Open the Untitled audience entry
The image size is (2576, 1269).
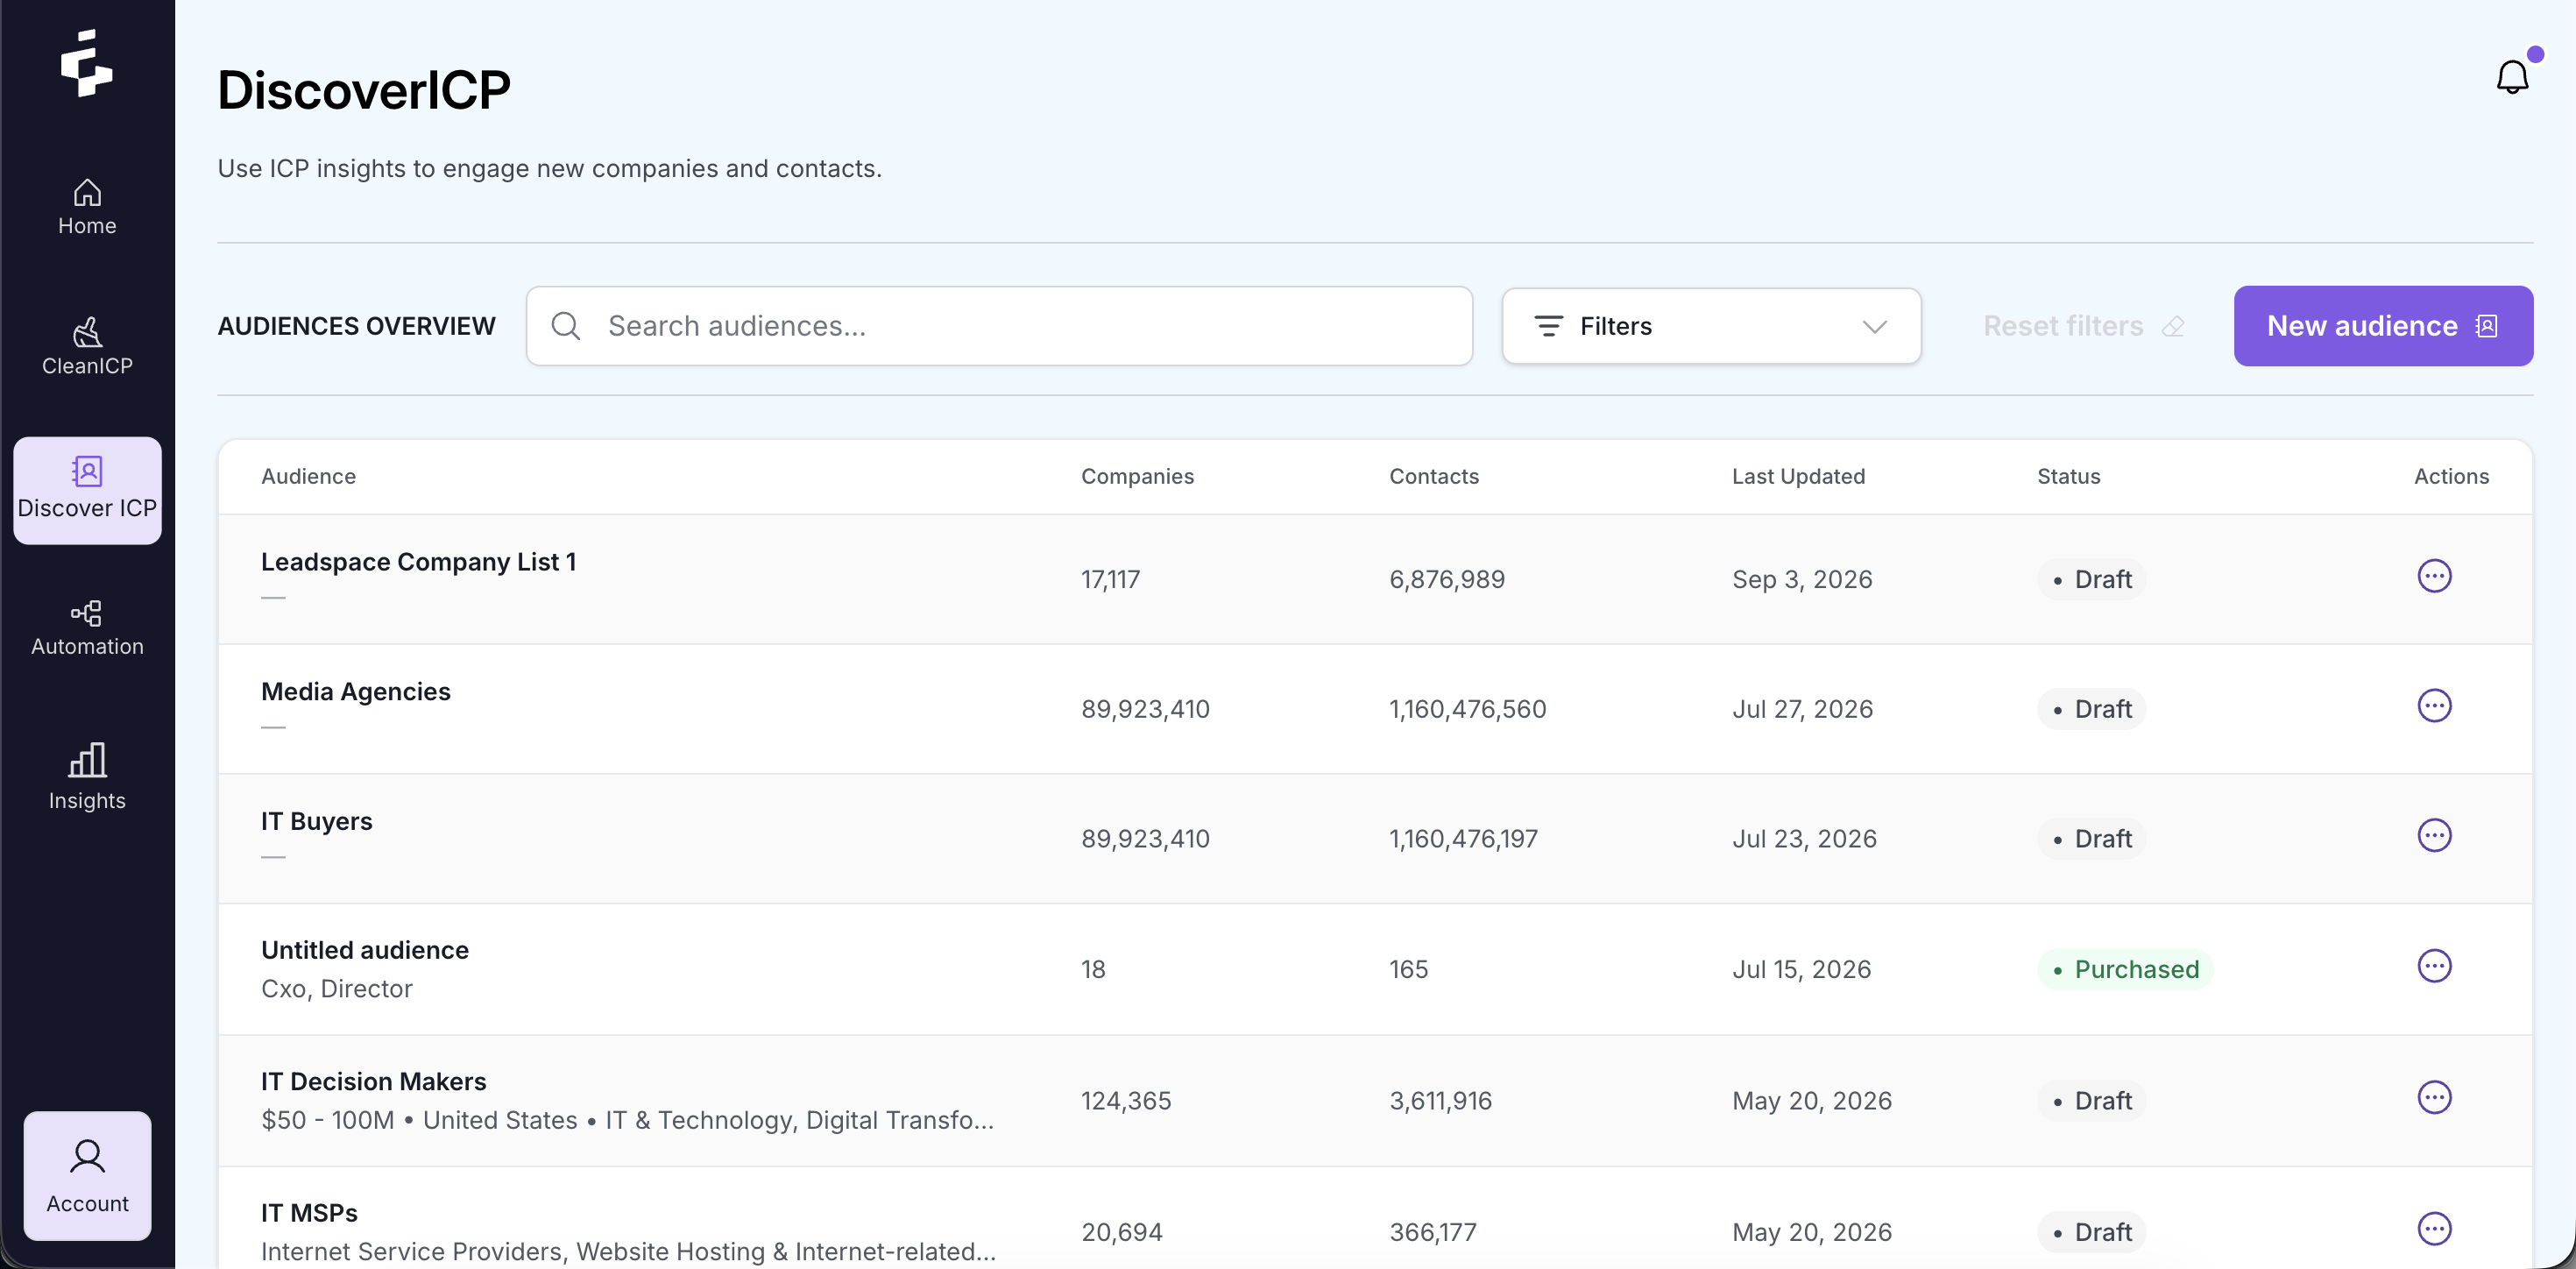click(x=364, y=950)
